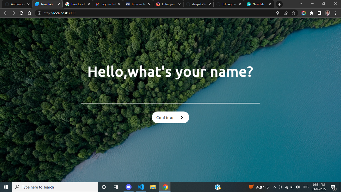The width and height of the screenshot is (341, 192).
Task: Open Chrome three-dot menu
Action: click(x=336, y=13)
